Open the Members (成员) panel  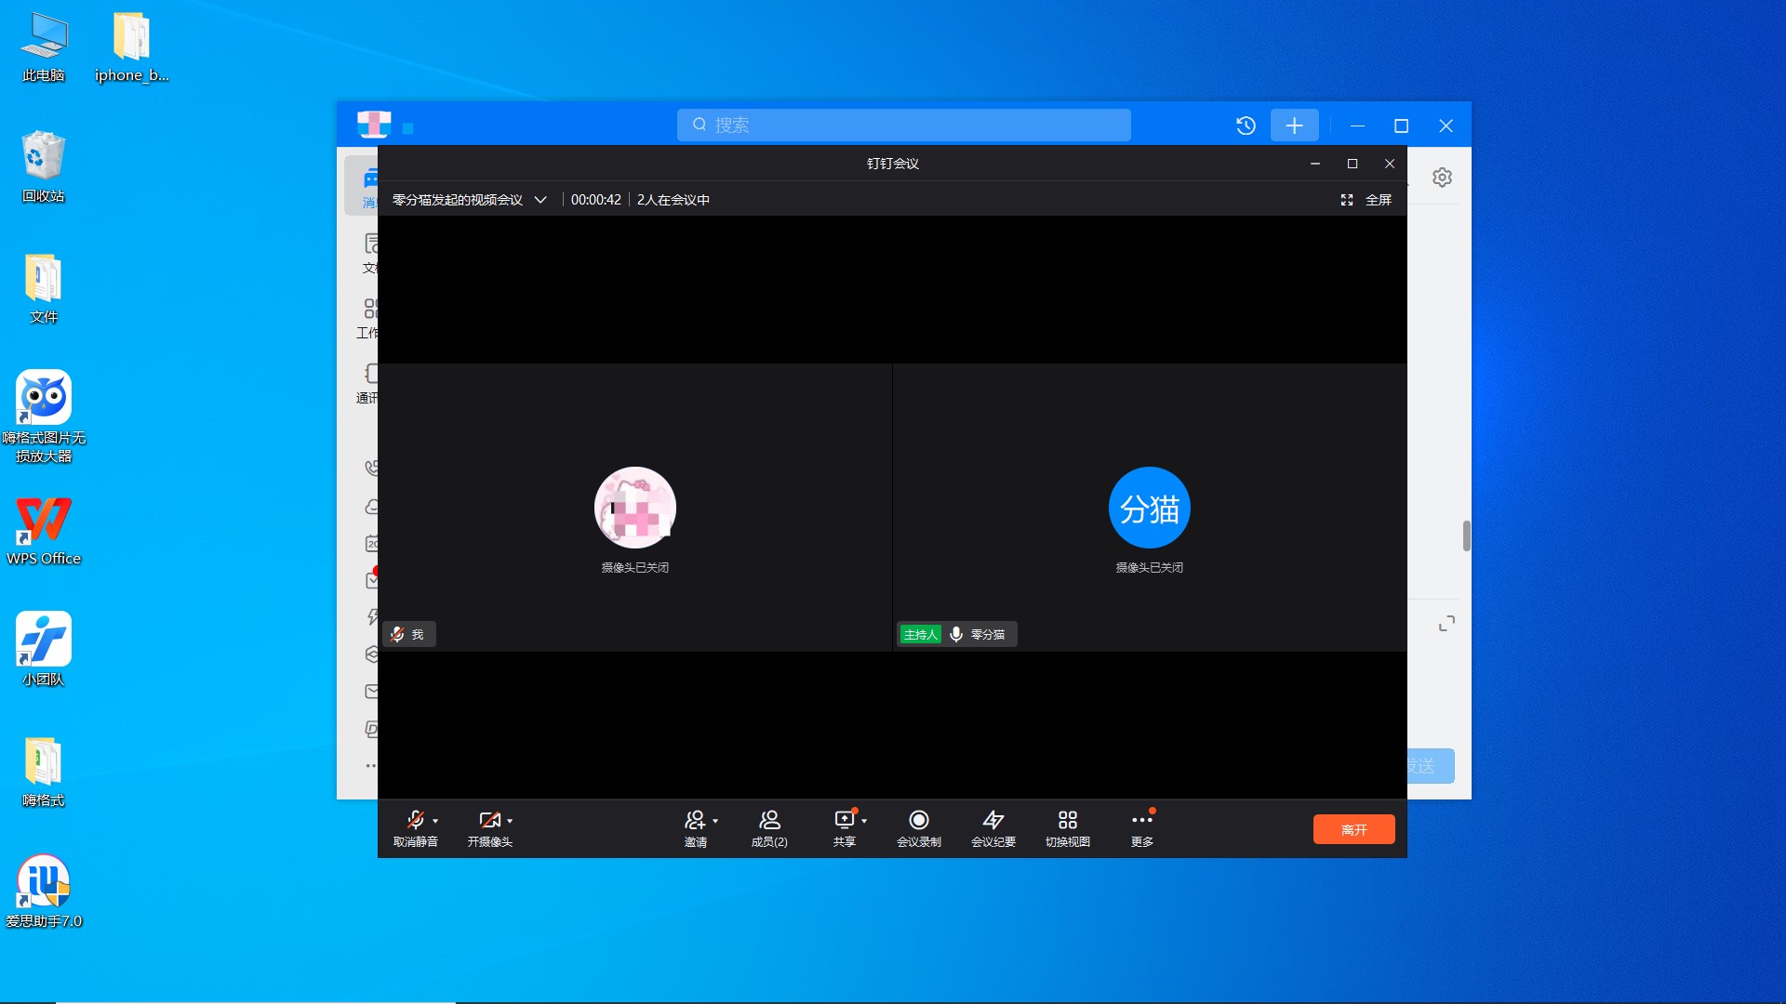(769, 821)
